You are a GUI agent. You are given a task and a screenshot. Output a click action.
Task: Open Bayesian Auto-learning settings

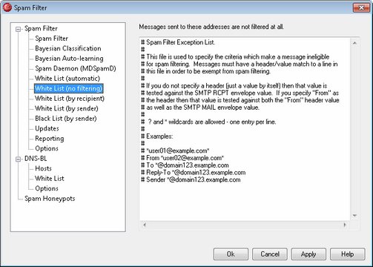(x=69, y=59)
